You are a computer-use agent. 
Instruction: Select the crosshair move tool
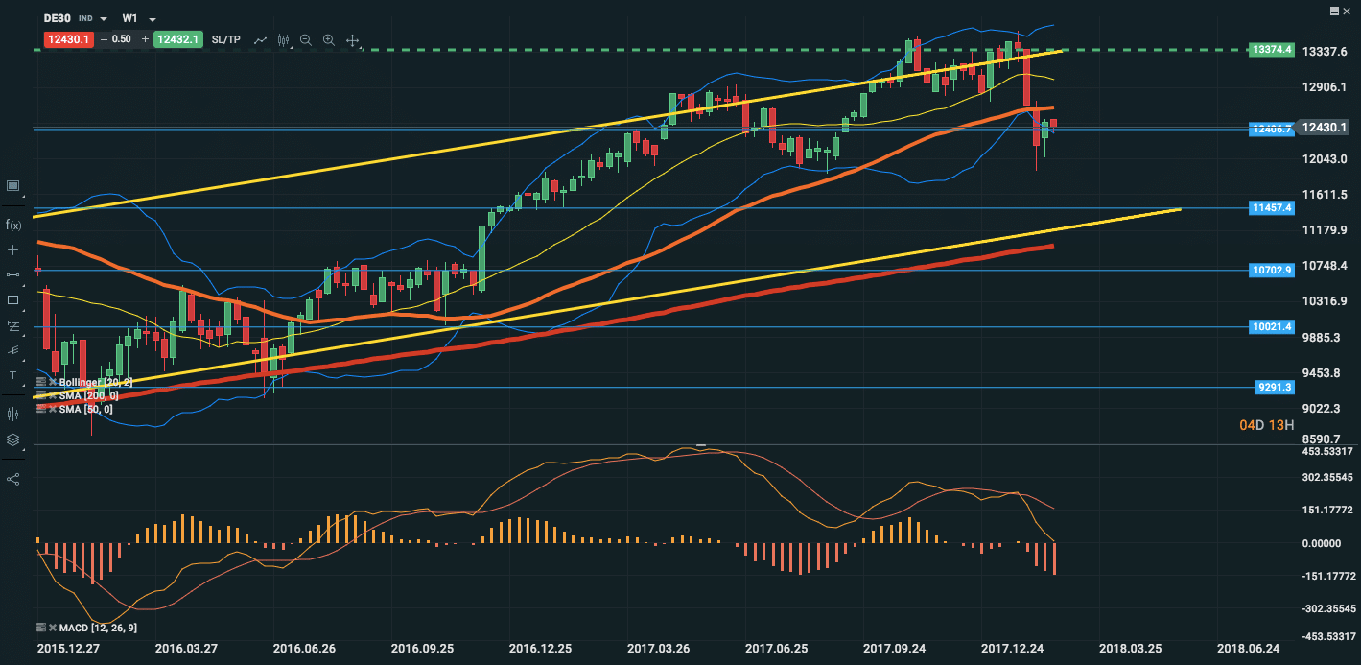(x=352, y=40)
